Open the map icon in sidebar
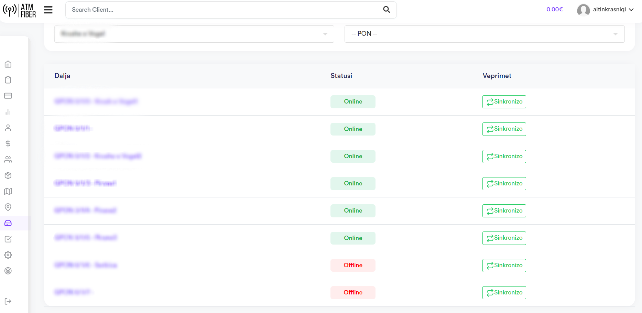 [x=8, y=191]
